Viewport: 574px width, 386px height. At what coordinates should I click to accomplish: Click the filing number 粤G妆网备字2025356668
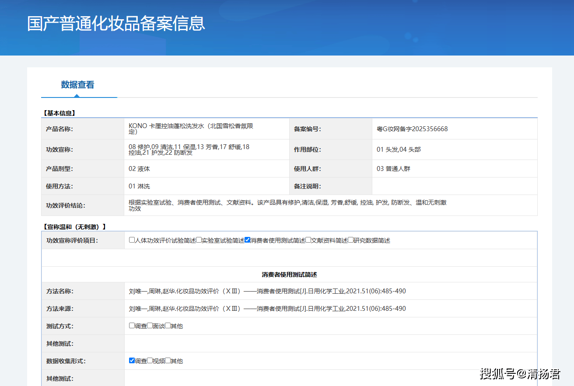[x=412, y=129]
